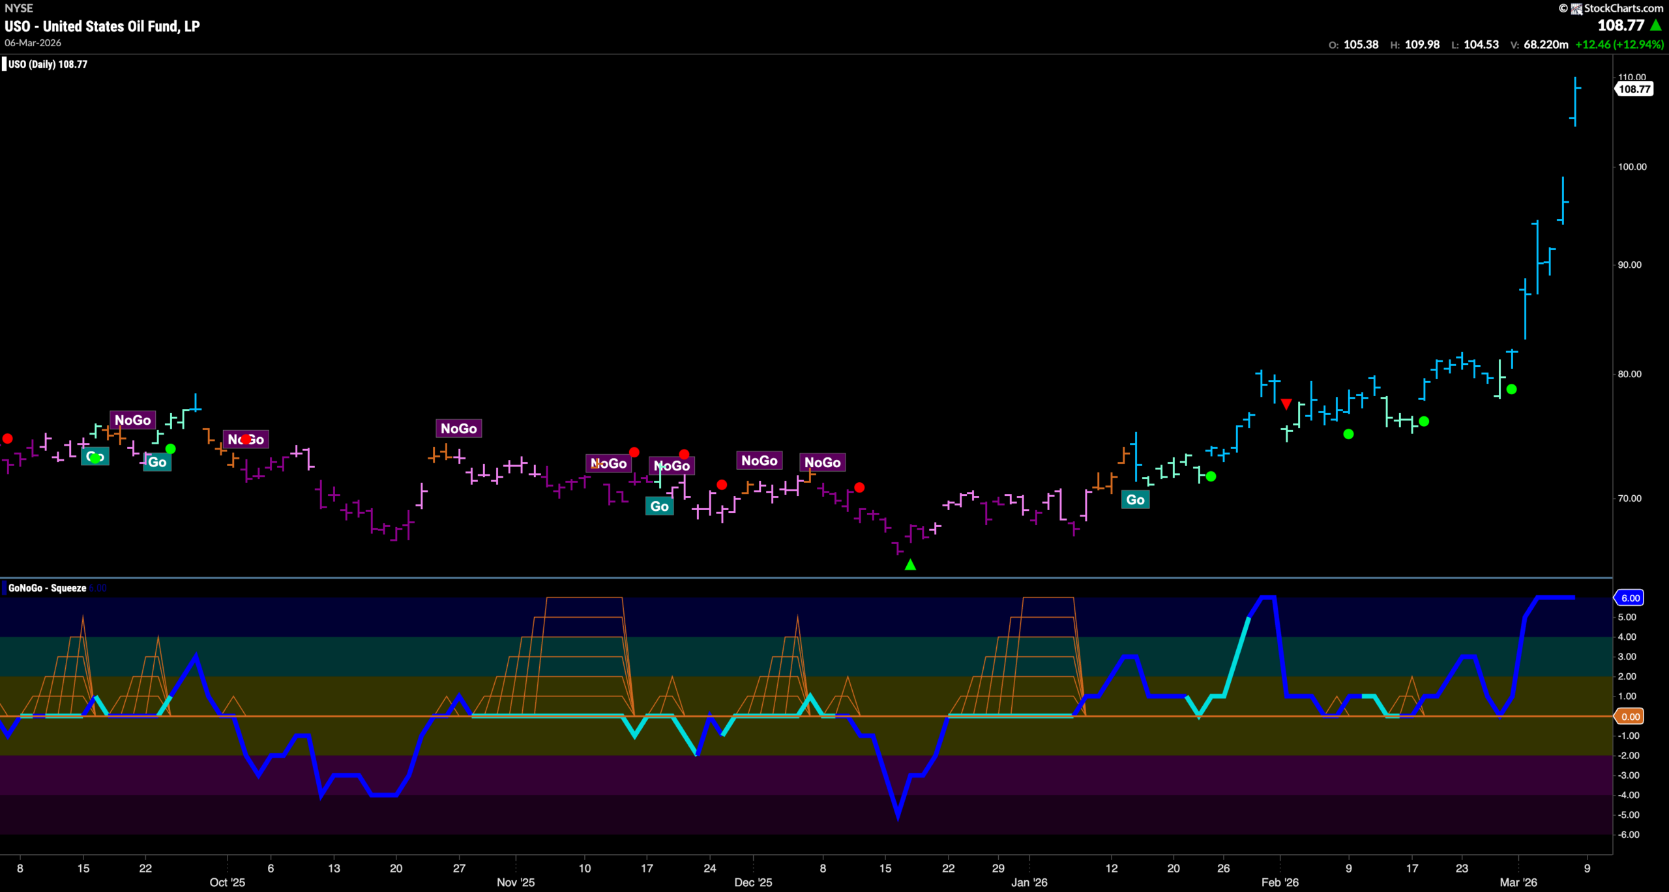1669x892 pixels.
Task: Select the NoGo label near November 12
Action: 609,463
